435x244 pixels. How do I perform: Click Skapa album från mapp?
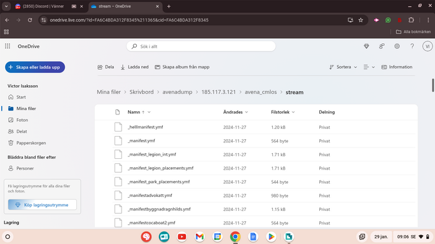[182, 67]
